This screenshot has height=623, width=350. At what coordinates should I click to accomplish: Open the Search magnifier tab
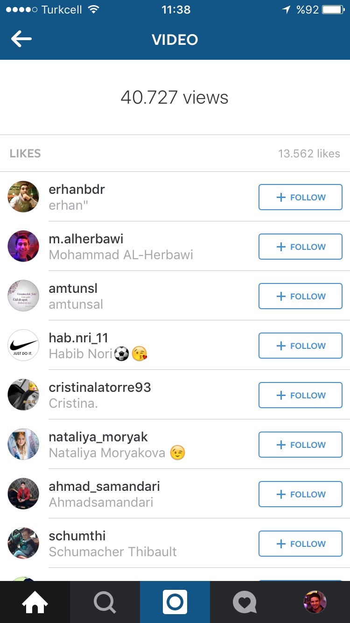(105, 602)
